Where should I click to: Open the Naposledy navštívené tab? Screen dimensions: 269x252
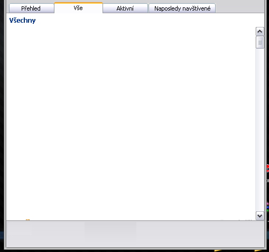pos(182,8)
